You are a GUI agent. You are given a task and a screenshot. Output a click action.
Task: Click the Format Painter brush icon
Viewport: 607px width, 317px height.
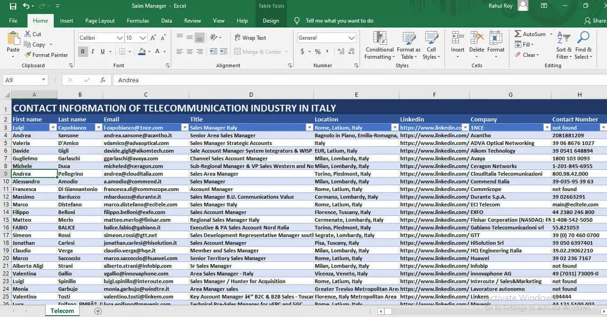(28, 55)
